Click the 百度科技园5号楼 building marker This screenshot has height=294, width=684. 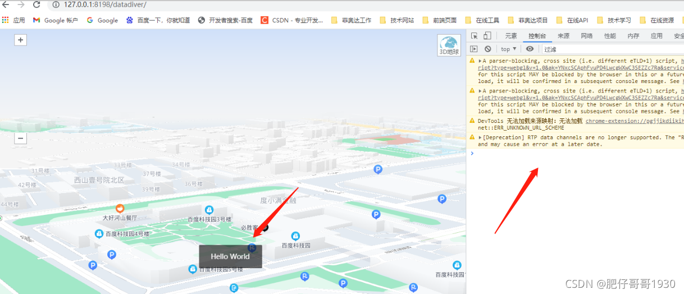coord(193,269)
